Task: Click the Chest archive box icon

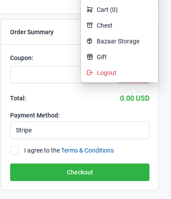Action: (90, 25)
